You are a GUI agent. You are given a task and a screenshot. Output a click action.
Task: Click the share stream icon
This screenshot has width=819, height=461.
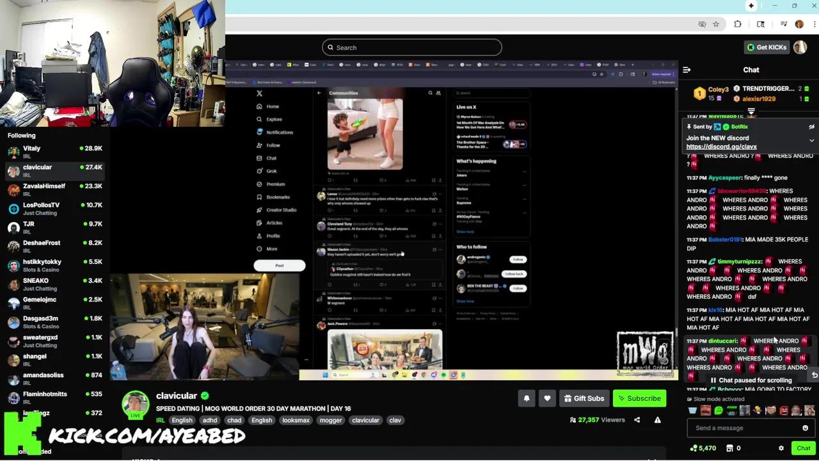click(637, 420)
